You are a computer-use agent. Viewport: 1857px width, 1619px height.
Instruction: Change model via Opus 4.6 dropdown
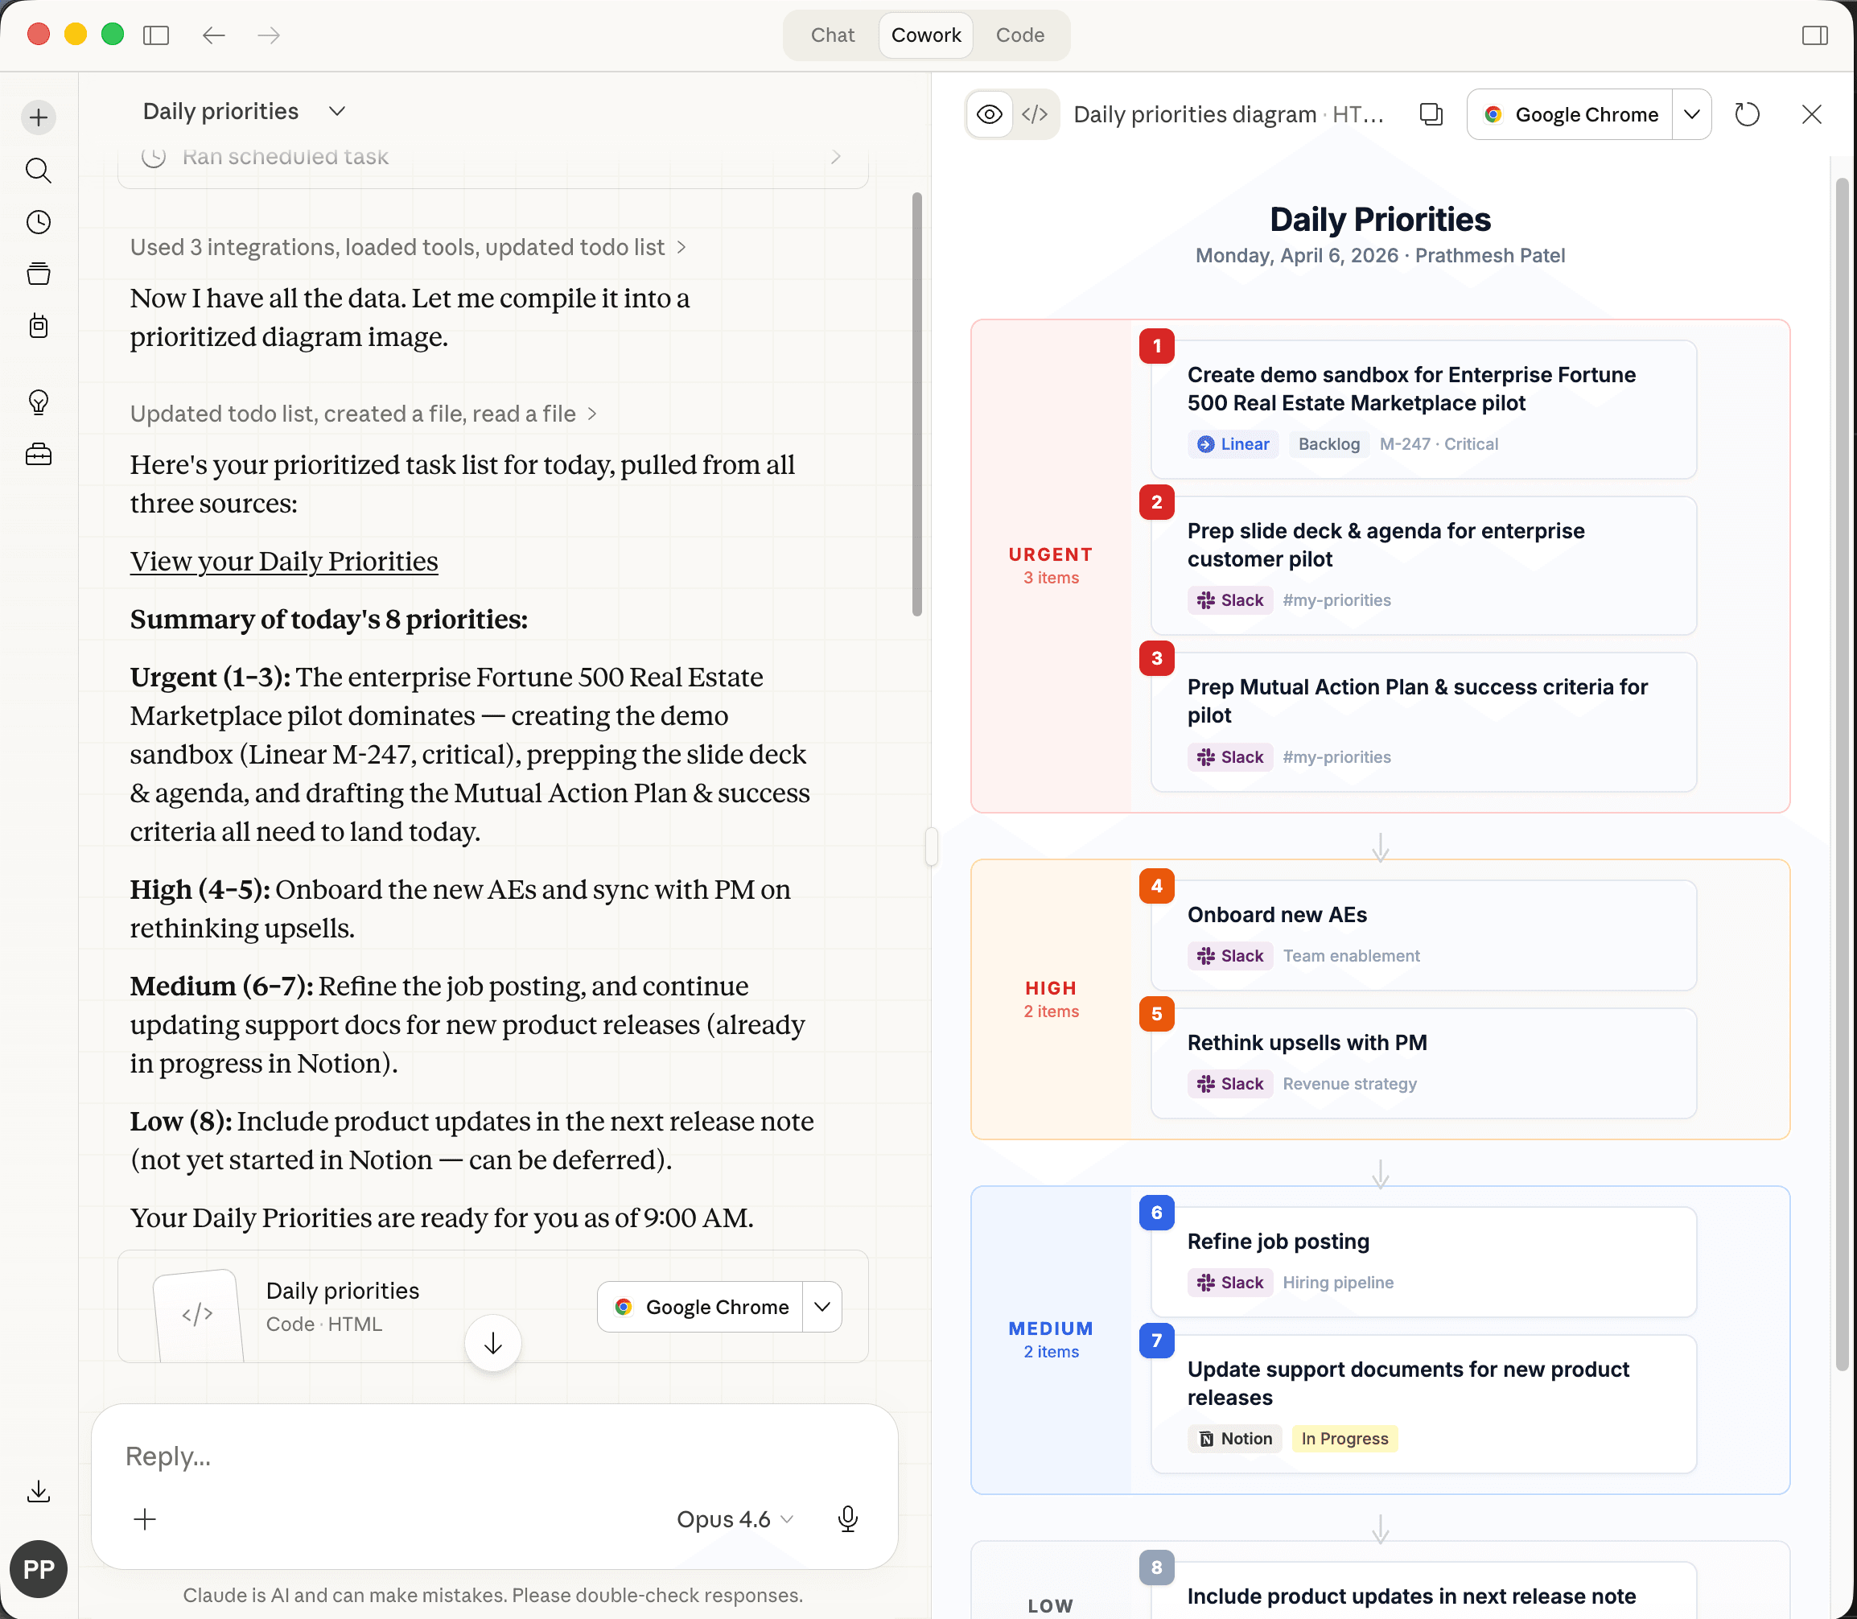[735, 1518]
